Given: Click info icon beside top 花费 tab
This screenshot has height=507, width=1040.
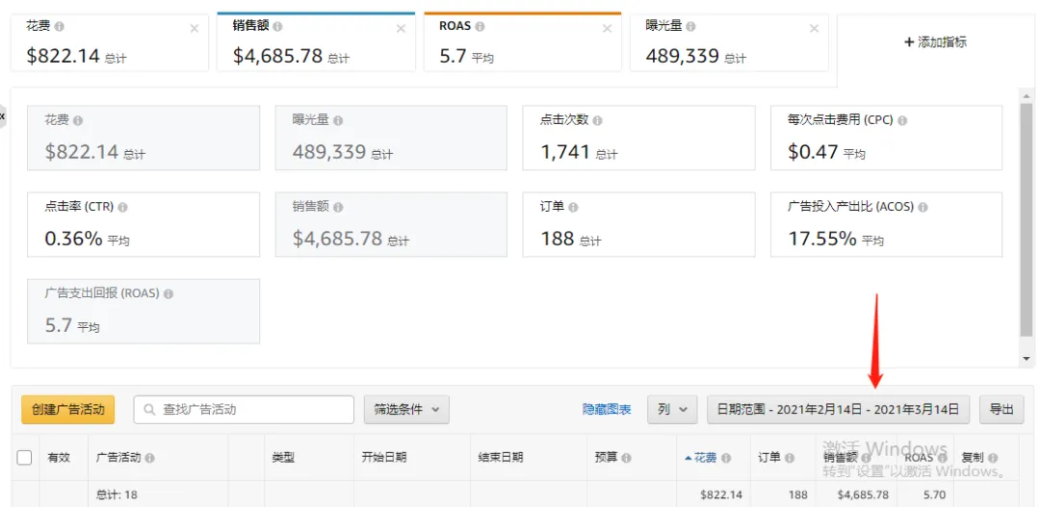Looking at the screenshot, I should [60, 27].
